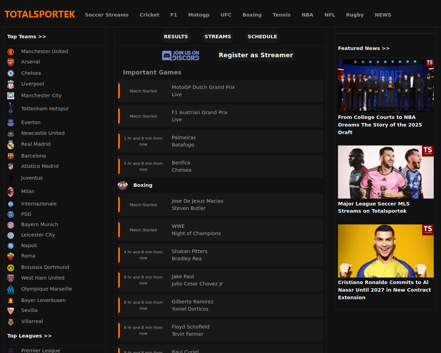
Task: Open the Shakan Pitters vs Bradley Rea fight
Action: (220, 255)
